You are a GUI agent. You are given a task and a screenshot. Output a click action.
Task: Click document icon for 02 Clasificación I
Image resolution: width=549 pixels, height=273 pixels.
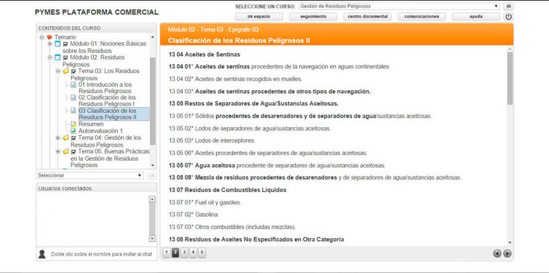tap(73, 98)
